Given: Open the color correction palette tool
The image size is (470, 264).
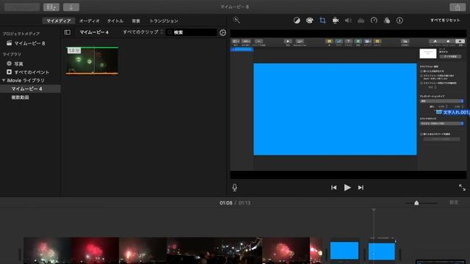Looking at the screenshot, I should tap(309, 21).
